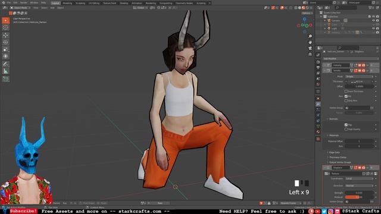
Task: Open the Coordinates Local dropdown
Action: 359,178
